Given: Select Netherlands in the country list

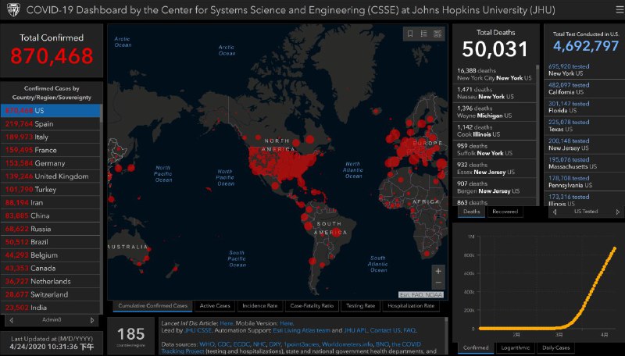Looking at the screenshot, I should click(50, 282).
